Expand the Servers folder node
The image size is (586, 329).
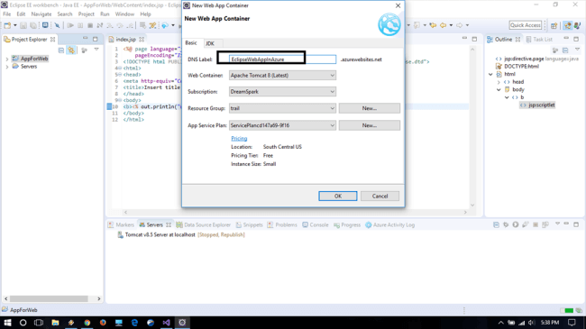[6, 67]
